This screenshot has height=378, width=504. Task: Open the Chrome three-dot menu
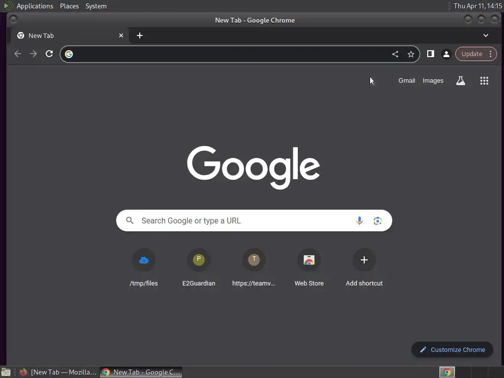click(x=491, y=54)
